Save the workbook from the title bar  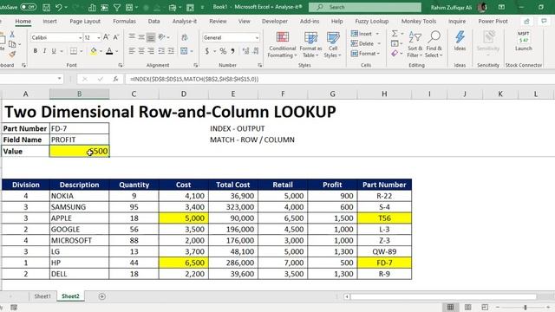[46, 7]
